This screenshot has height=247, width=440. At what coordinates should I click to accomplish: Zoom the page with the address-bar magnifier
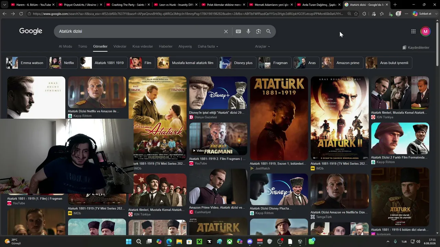[349, 14]
